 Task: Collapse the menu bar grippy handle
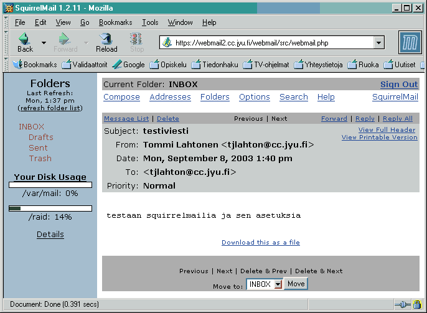click(x=6, y=22)
